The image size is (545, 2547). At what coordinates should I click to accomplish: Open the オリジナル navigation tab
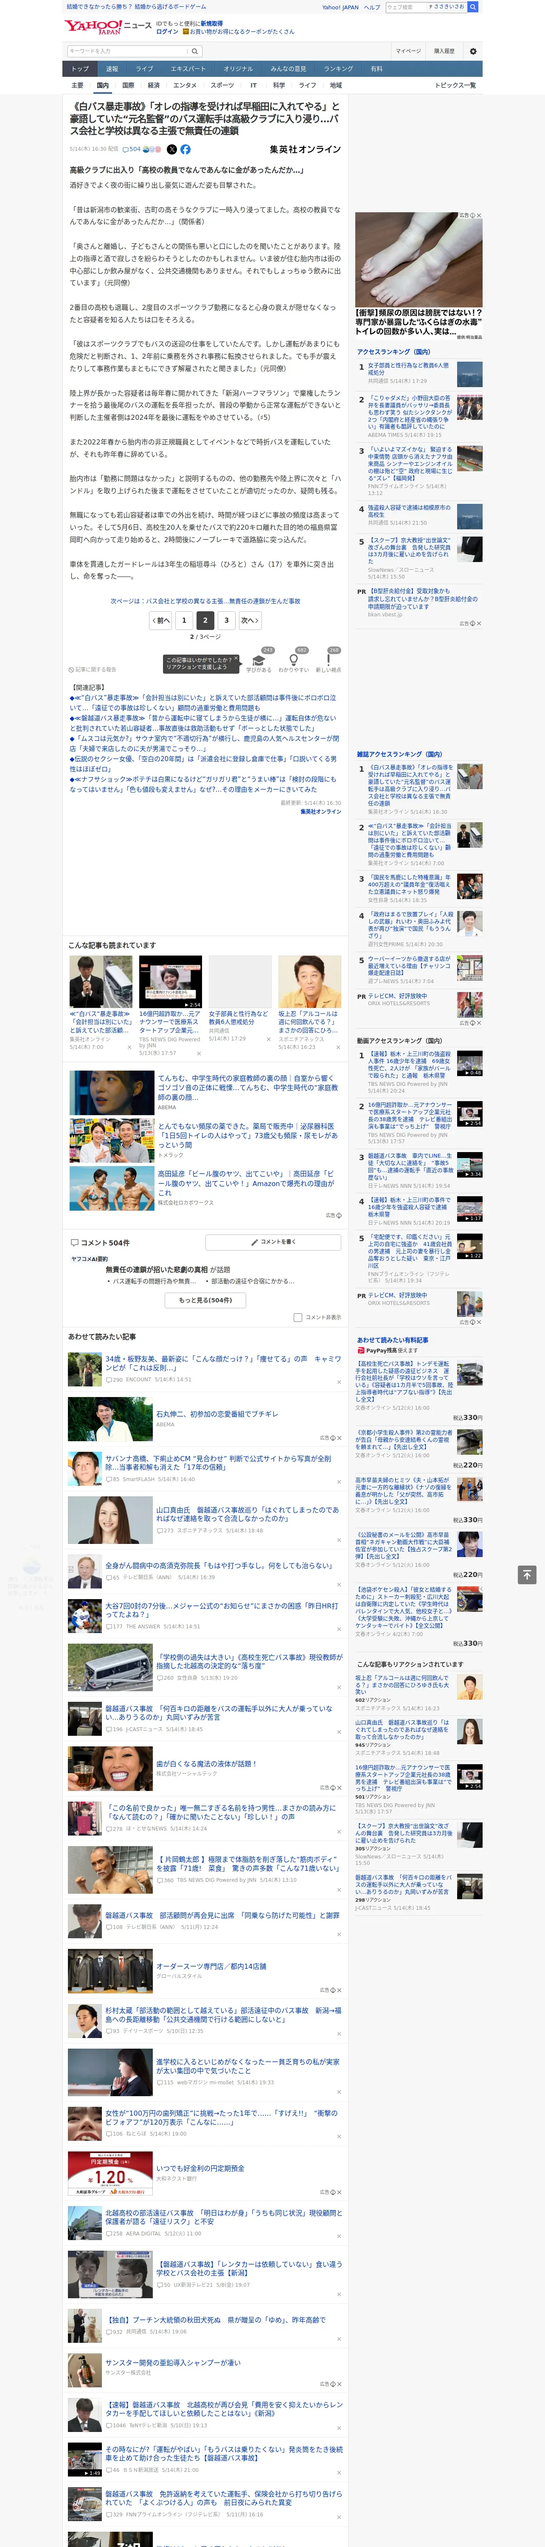pos(239,69)
